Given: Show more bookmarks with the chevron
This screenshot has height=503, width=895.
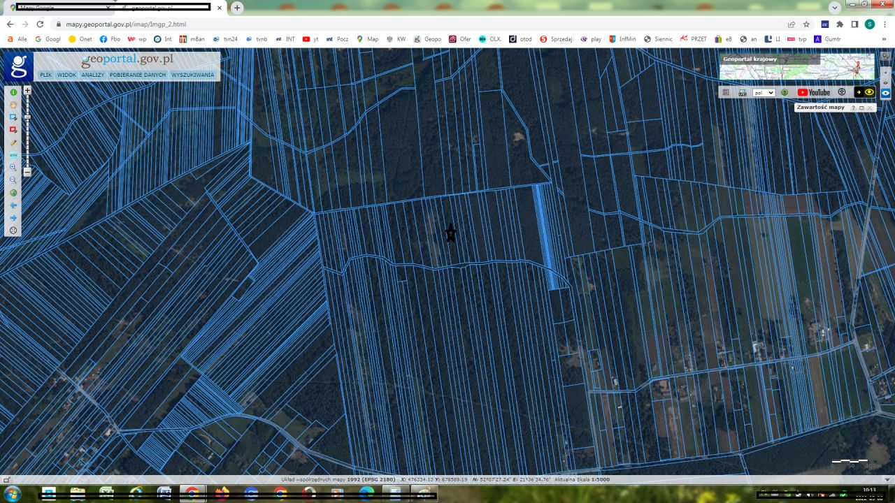Looking at the screenshot, I should tap(885, 39).
